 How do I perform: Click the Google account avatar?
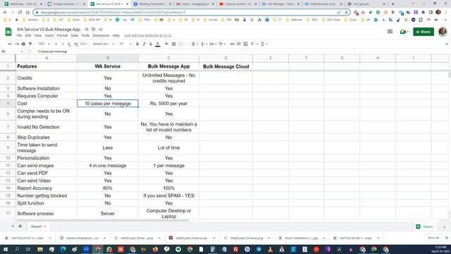coord(443,32)
